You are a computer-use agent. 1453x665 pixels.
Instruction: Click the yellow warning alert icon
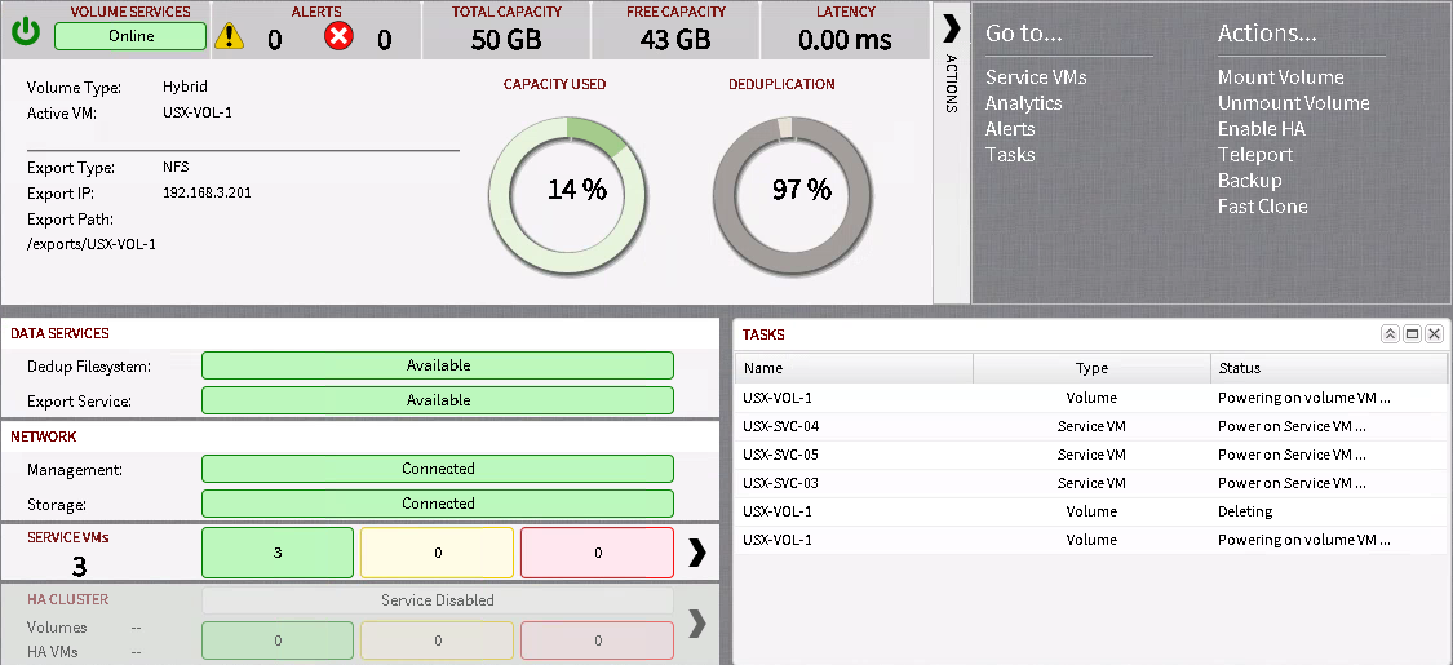coord(229,36)
